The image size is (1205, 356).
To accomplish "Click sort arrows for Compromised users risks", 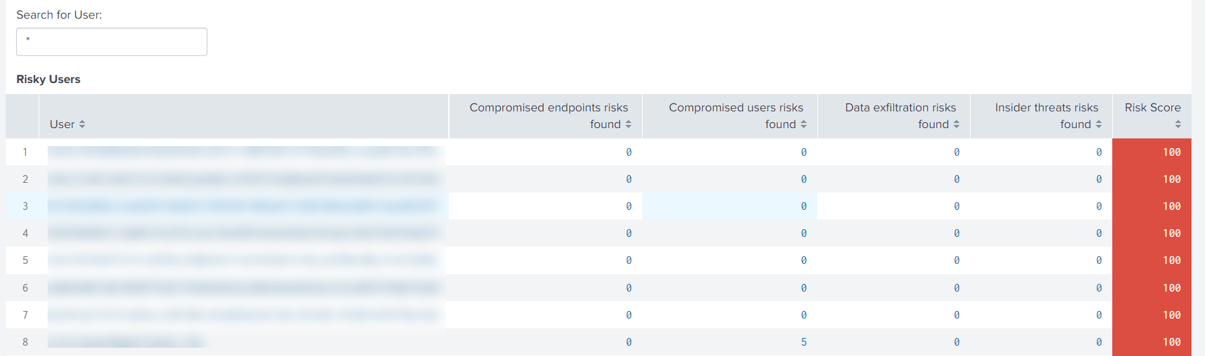I will (x=803, y=124).
